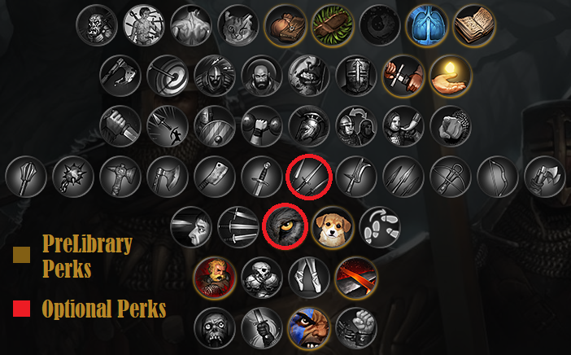Click the gold PreLibrary Perks legend swatch
This screenshot has width=571, height=355.
(x=21, y=255)
